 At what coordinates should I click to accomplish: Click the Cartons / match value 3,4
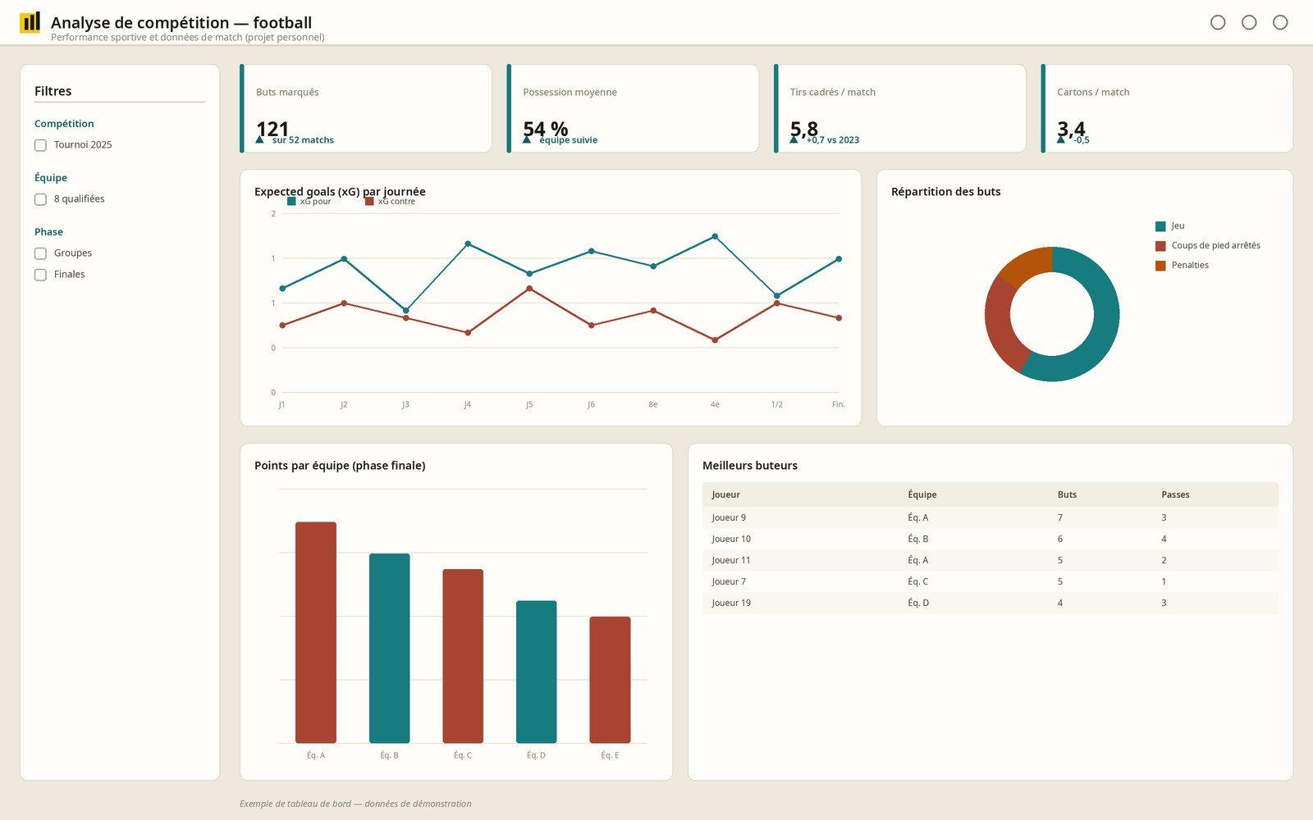tap(1071, 129)
